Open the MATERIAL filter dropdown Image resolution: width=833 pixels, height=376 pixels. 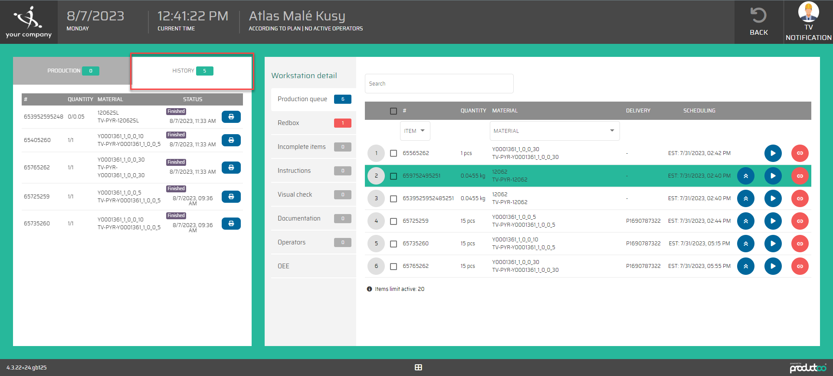[554, 131]
